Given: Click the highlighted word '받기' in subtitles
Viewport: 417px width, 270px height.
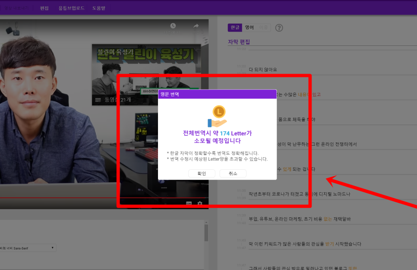Looking at the screenshot, I should [x=329, y=244].
